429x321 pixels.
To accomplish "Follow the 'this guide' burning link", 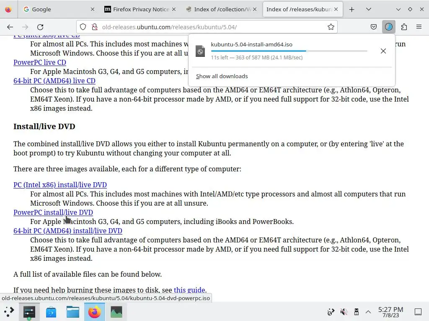I will pos(189,290).
